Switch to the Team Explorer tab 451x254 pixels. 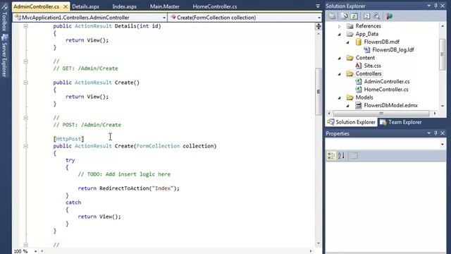[401, 122]
